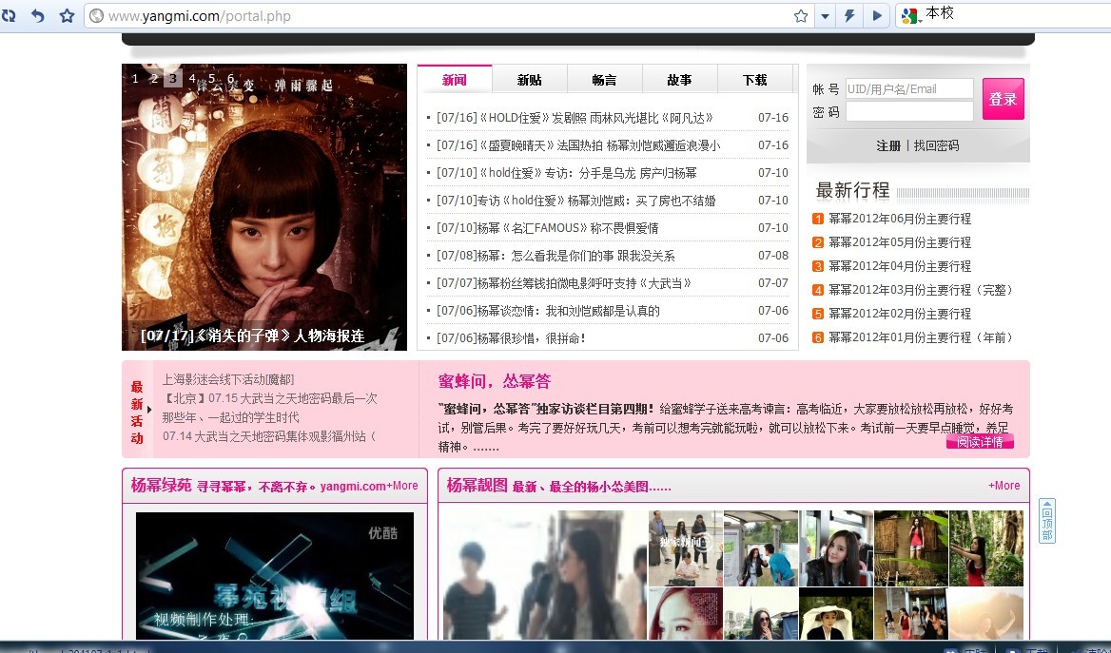Navigate back with the browser arrow
1111x653 pixels.
tap(36, 15)
